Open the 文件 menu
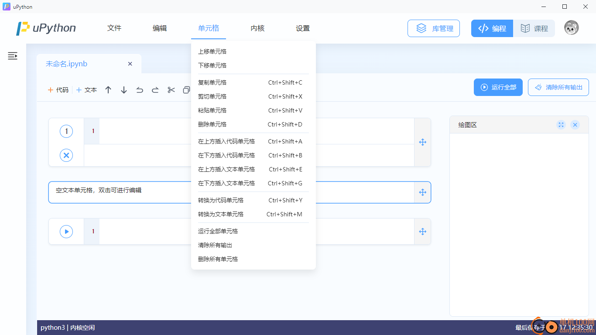 (114, 28)
